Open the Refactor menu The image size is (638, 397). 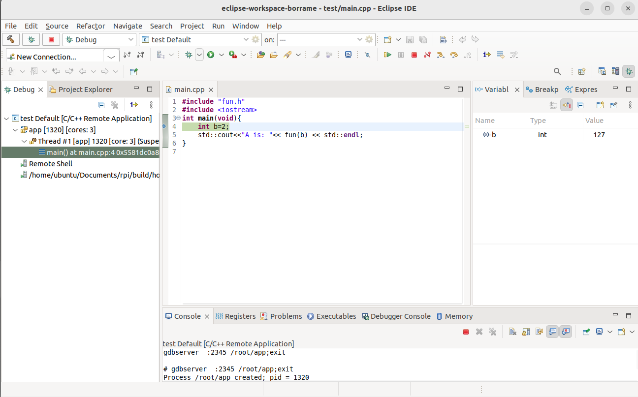[91, 26]
